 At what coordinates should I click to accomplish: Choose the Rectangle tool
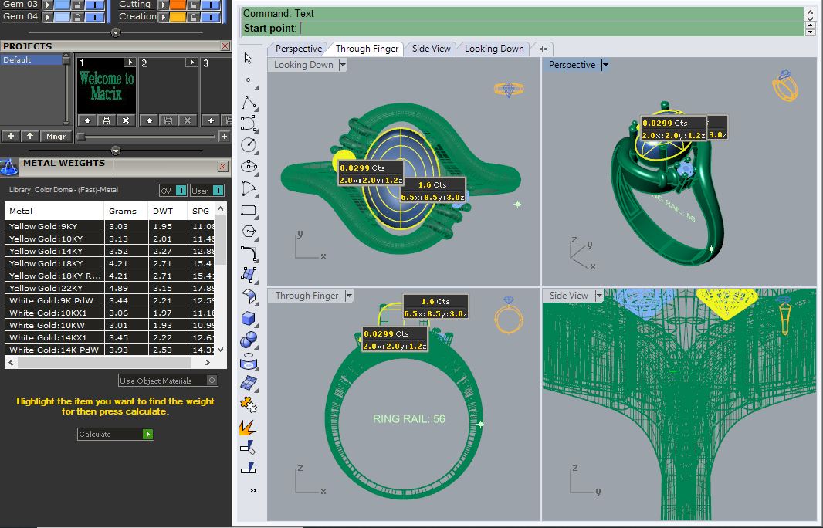tap(249, 209)
